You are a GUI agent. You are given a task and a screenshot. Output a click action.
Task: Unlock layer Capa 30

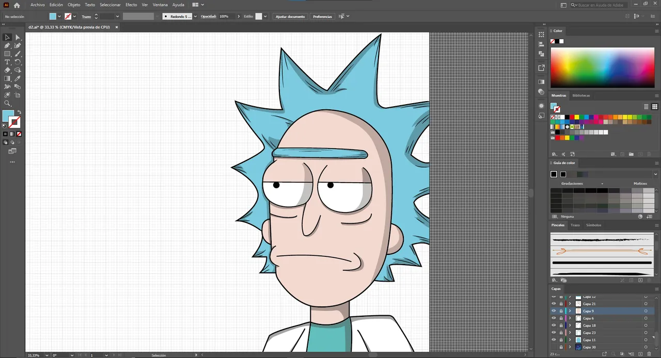[561, 347]
